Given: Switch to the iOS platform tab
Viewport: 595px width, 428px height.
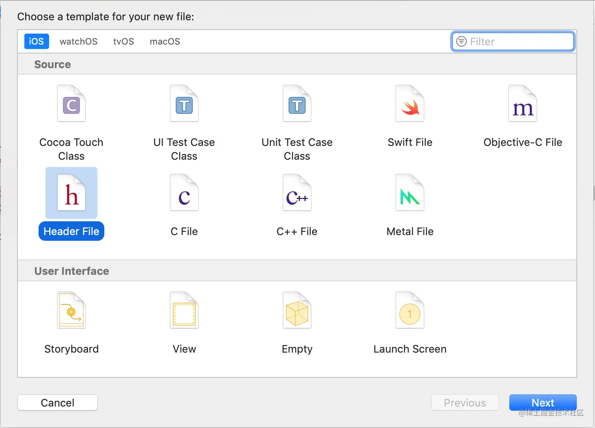Looking at the screenshot, I should (37, 41).
